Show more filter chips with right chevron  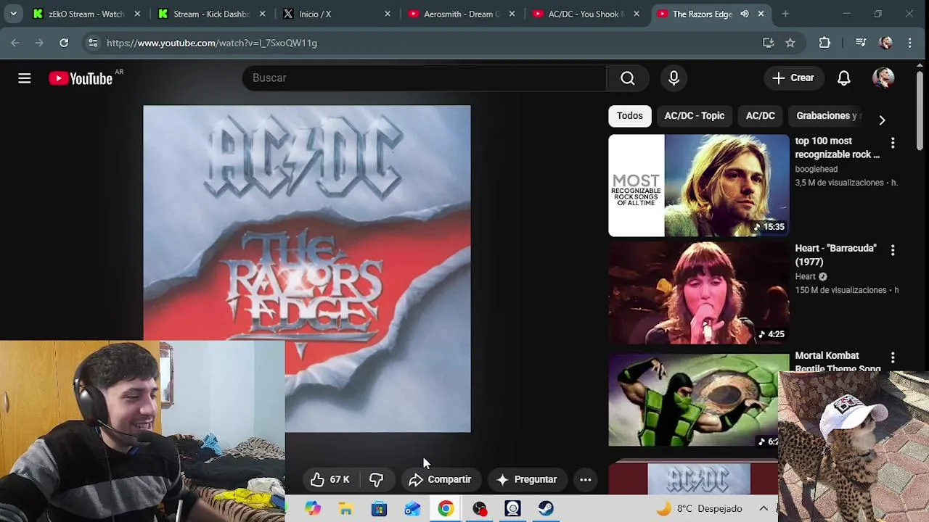[x=882, y=120]
